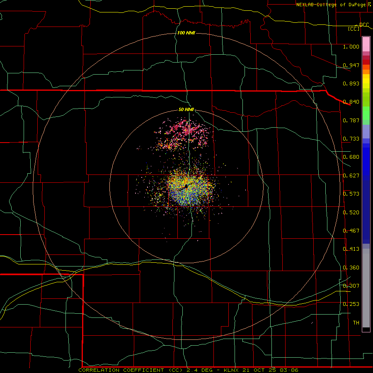Click the Correlation Coefficient caption at the bottom
The width and height of the screenshot is (373, 373).
(188, 370)
